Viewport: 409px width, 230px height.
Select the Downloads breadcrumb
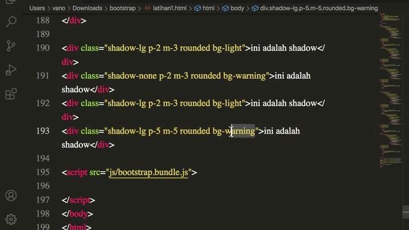click(88, 8)
